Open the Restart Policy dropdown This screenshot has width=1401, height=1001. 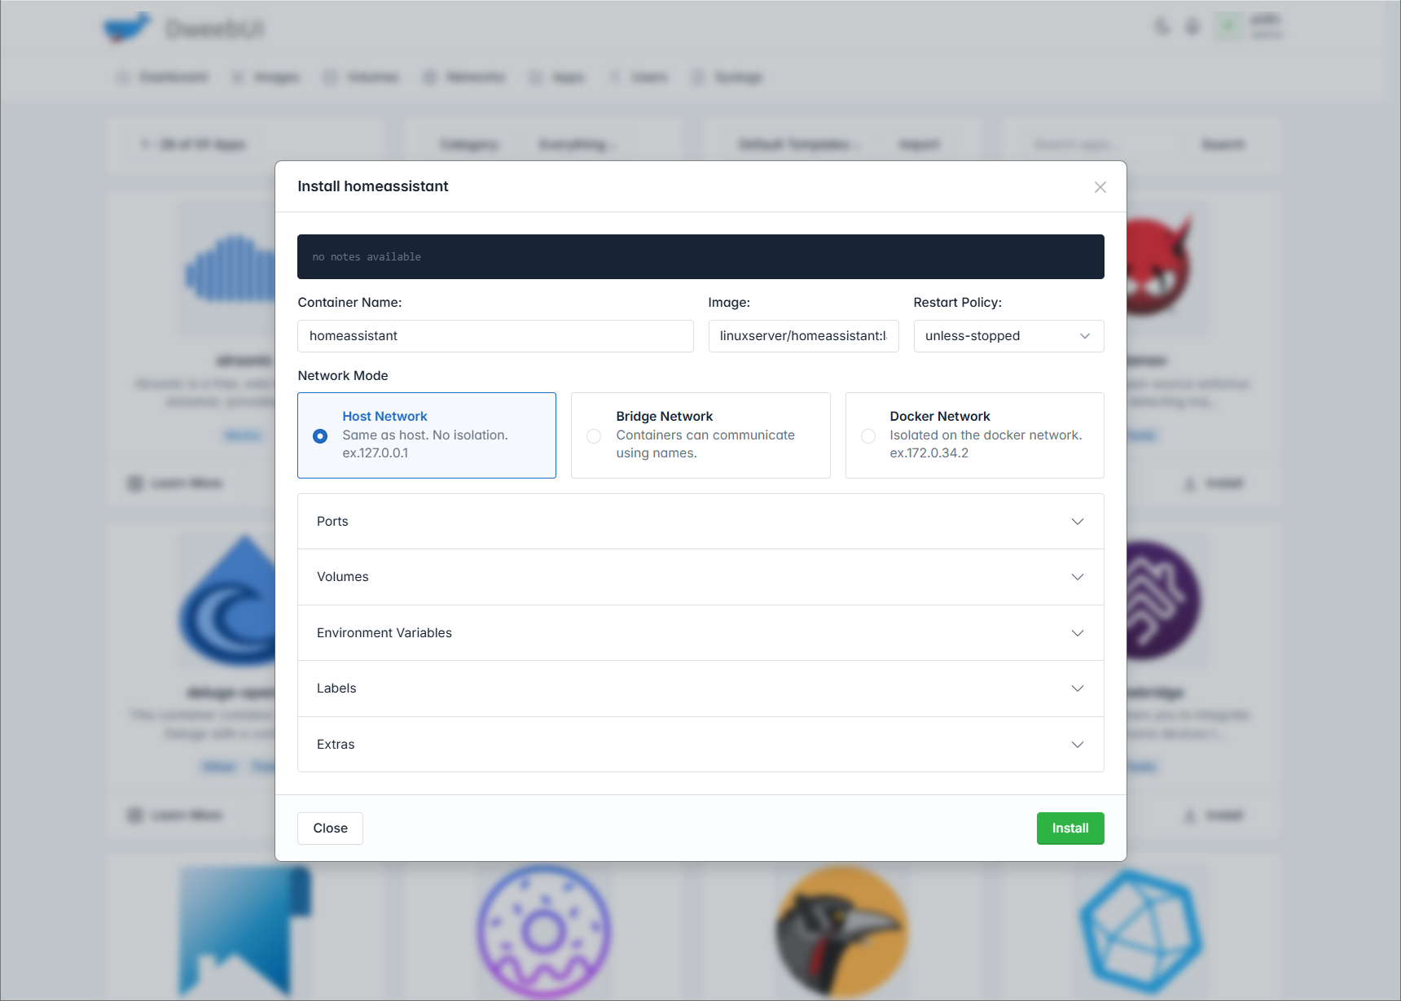coord(1008,336)
